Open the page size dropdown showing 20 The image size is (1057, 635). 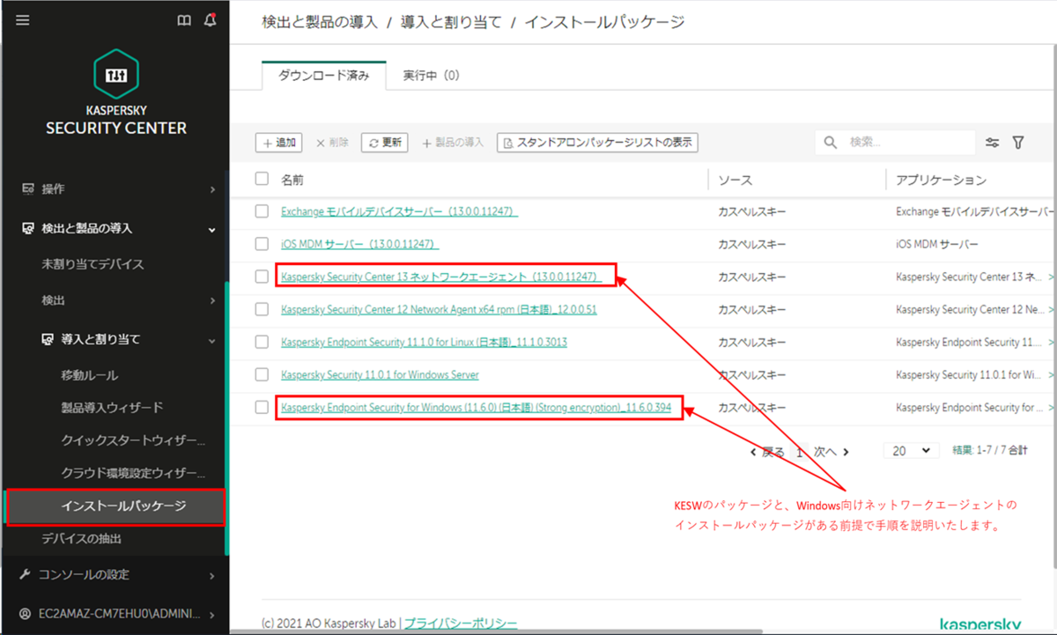point(911,450)
